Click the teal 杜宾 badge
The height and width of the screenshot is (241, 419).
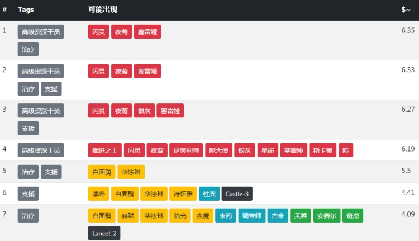pos(209,193)
